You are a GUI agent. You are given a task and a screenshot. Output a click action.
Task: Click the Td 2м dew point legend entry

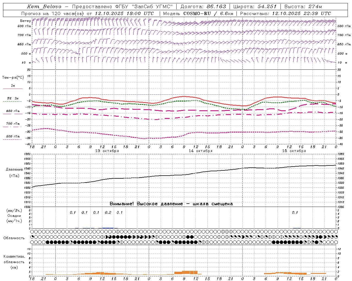coord(13,98)
